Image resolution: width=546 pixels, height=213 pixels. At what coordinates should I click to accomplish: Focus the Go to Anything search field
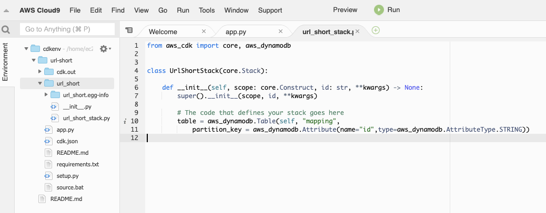pyautogui.click(x=67, y=29)
